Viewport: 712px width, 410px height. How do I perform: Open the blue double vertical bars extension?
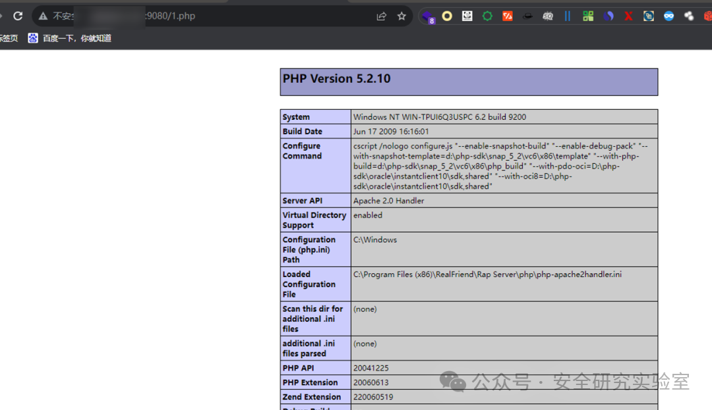(x=568, y=16)
